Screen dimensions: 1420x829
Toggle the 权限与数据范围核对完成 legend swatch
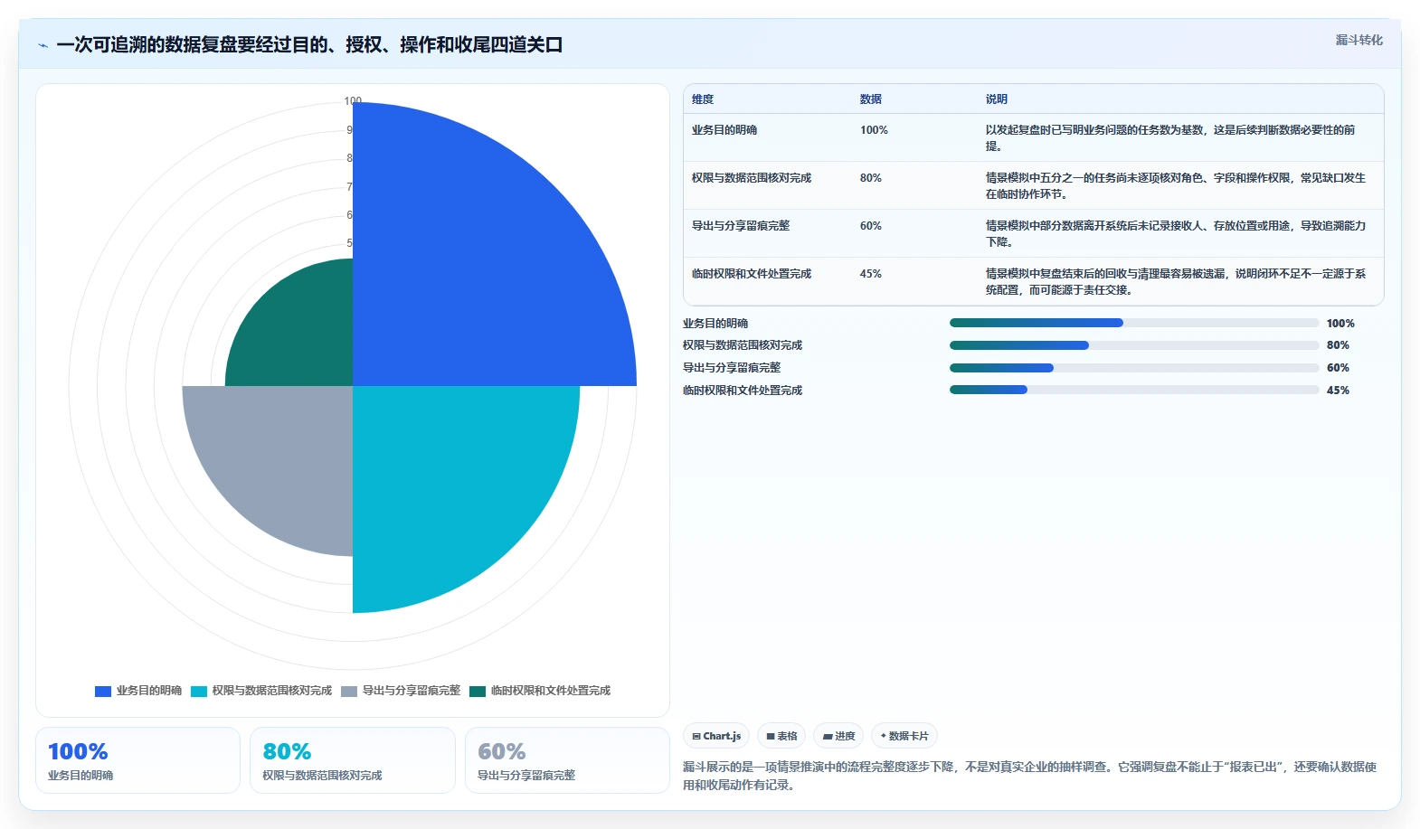click(199, 691)
